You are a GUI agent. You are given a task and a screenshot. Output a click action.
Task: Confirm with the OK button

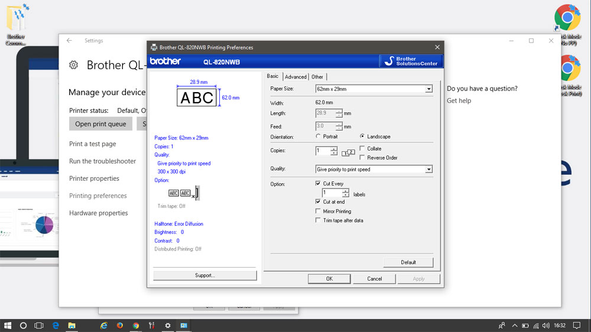point(329,279)
